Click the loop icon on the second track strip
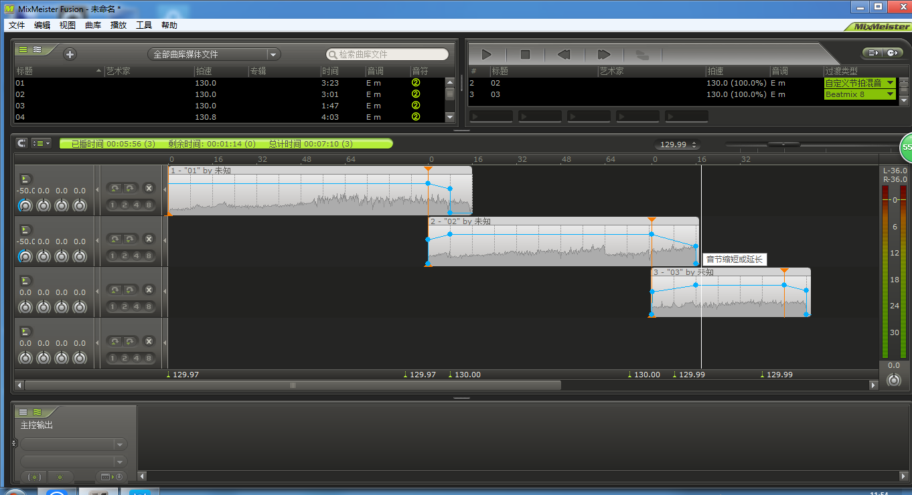The height and width of the screenshot is (495, 912). (x=113, y=239)
